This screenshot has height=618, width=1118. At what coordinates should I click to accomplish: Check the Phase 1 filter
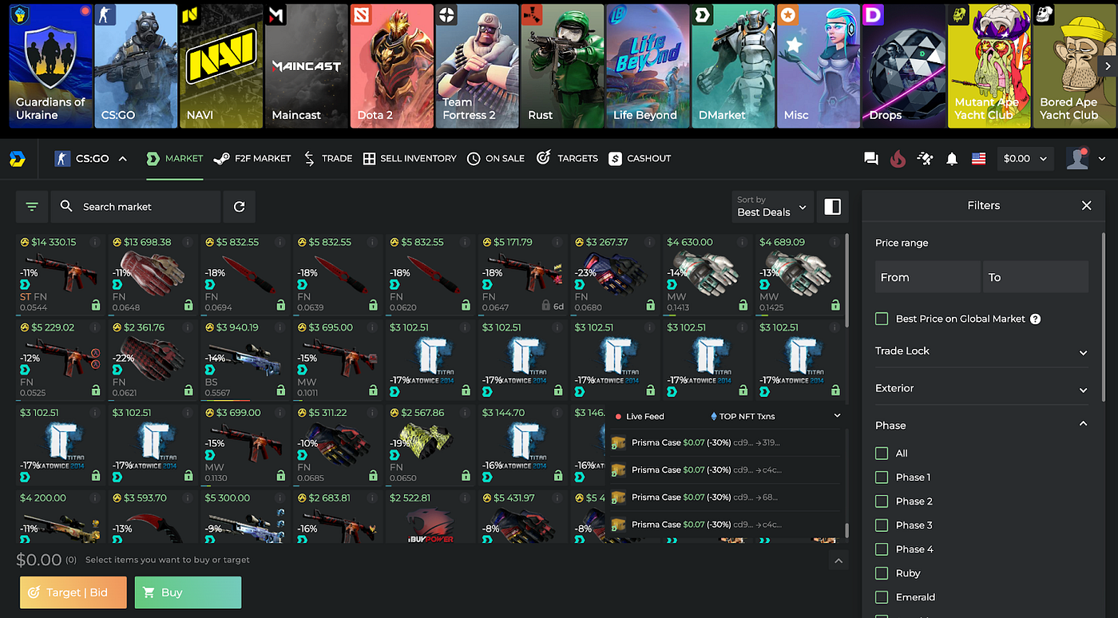pos(882,477)
